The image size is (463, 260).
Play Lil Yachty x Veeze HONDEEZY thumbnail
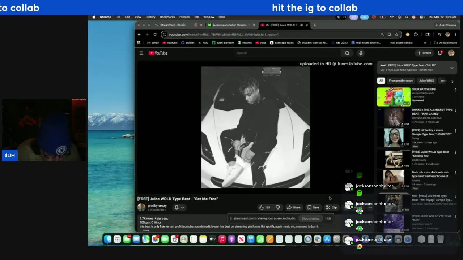click(394, 138)
